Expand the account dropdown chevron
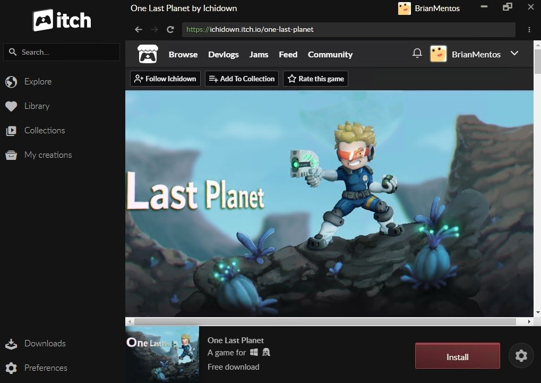The height and width of the screenshot is (383, 541). (514, 53)
